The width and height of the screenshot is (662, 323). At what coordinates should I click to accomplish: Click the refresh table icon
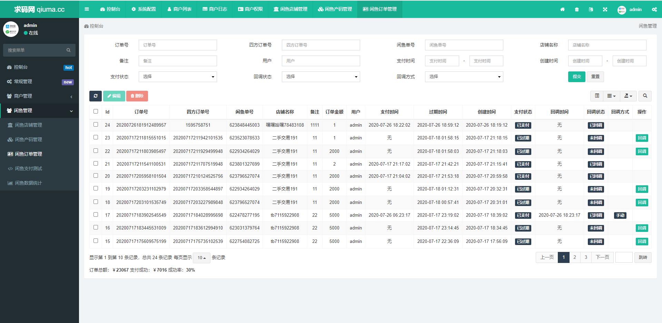[x=96, y=96]
